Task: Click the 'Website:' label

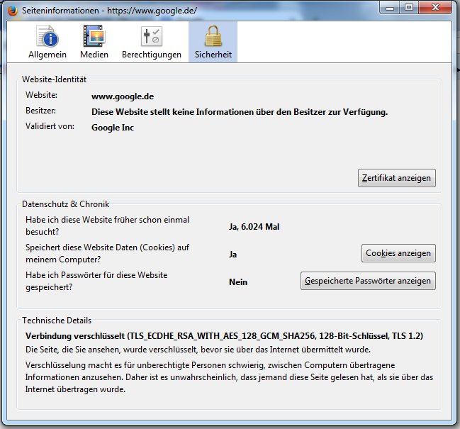Action: 41,95
